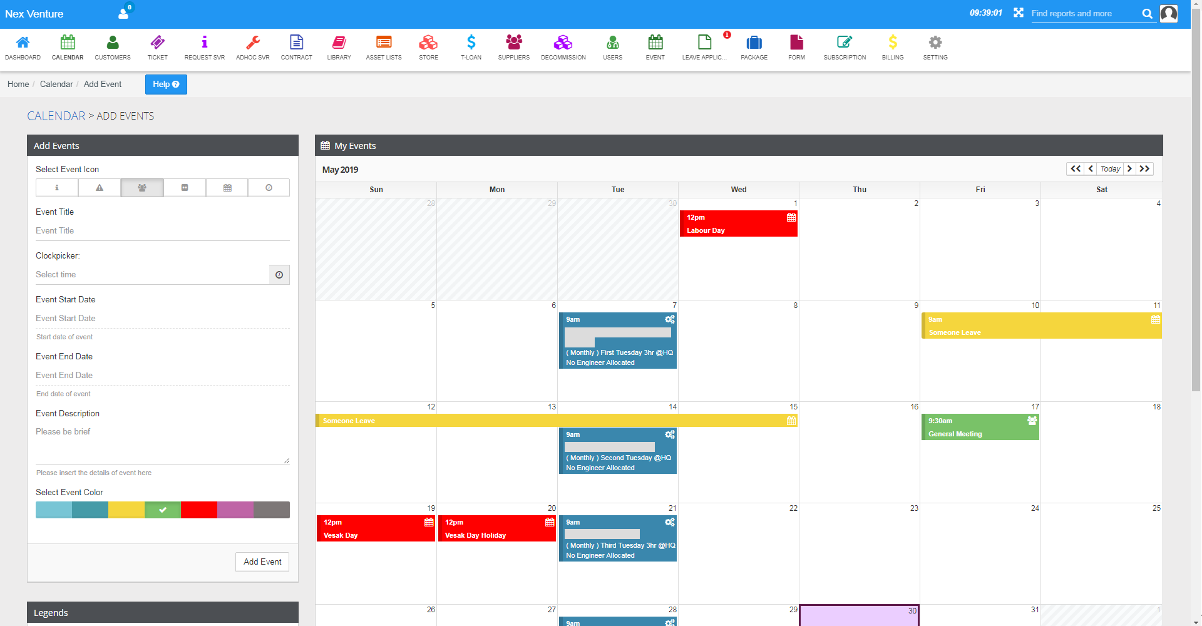Open the clockpicker time selector button

[279, 275]
